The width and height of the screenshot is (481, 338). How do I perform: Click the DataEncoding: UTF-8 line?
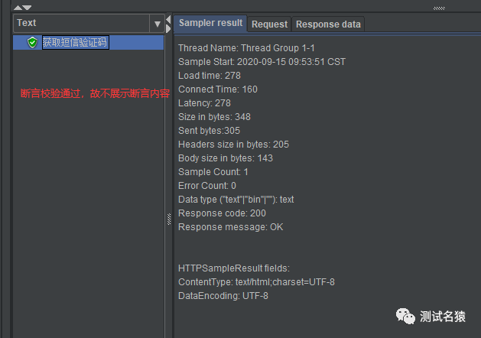click(x=223, y=296)
